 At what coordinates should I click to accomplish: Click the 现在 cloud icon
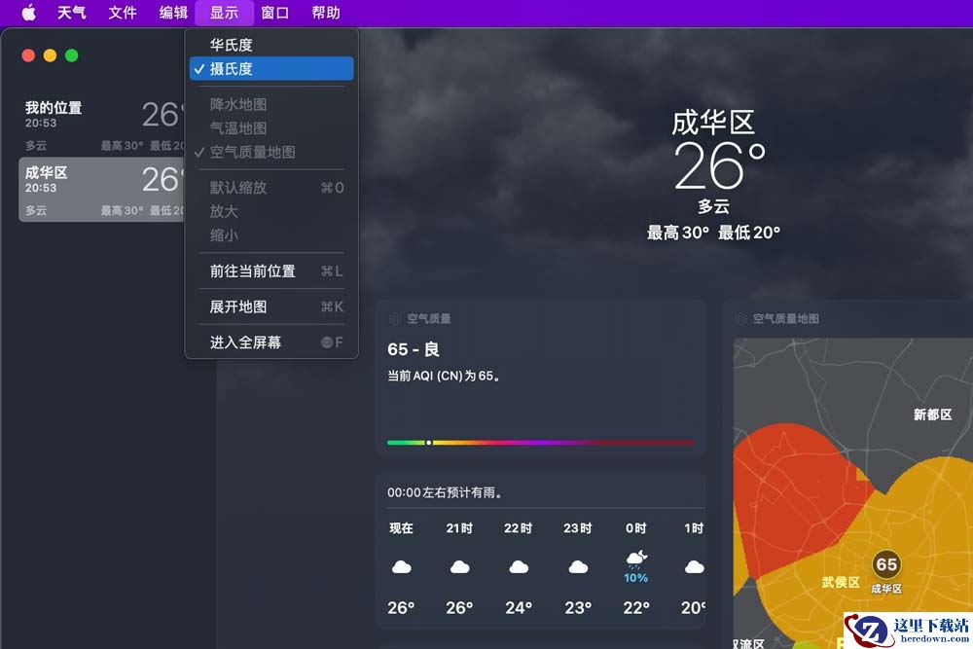tap(402, 566)
